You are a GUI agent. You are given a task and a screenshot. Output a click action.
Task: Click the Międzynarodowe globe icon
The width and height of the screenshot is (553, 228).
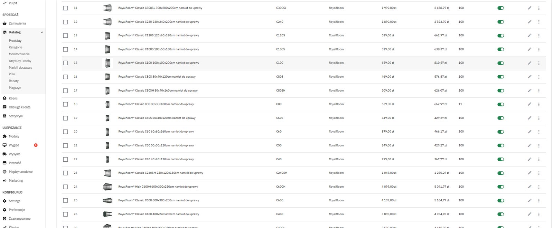pos(4,172)
